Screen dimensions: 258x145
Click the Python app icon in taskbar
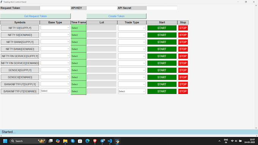click(x=117, y=141)
